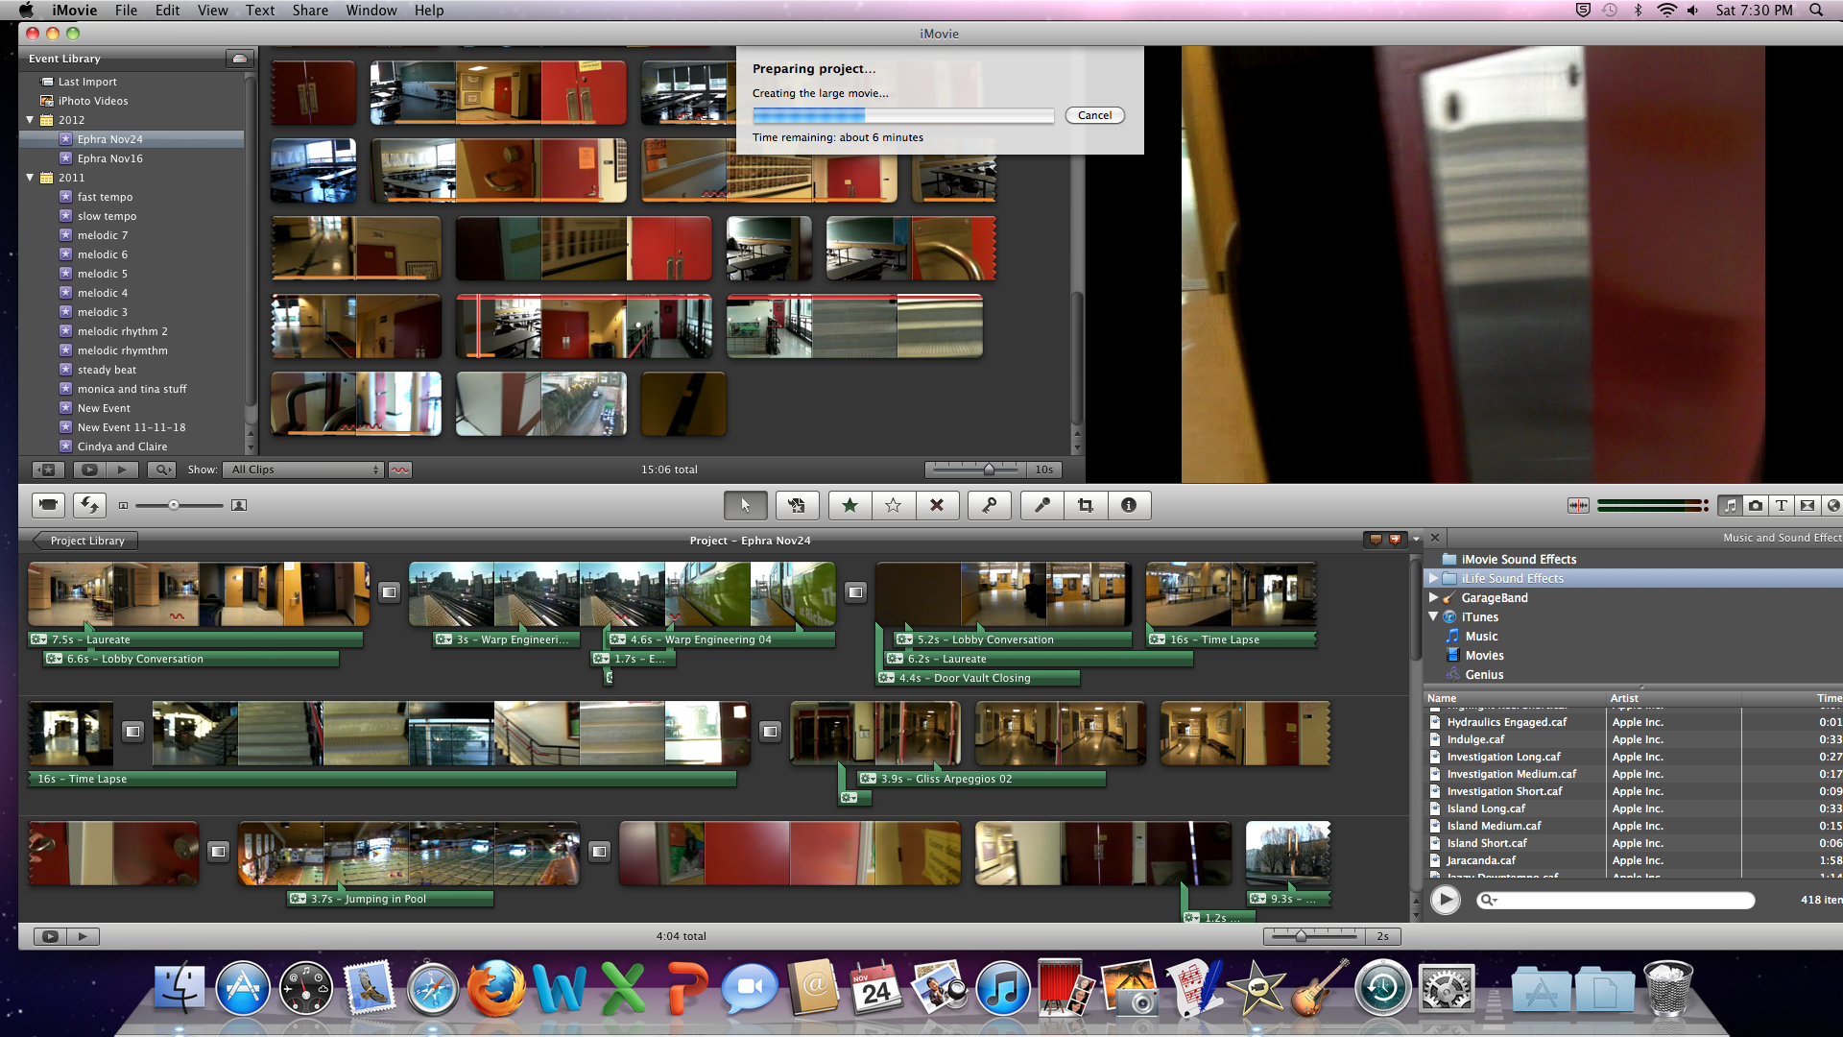Select iMovie Sound Effects folder
The width and height of the screenshot is (1843, 1037).
pos(1519,559)
